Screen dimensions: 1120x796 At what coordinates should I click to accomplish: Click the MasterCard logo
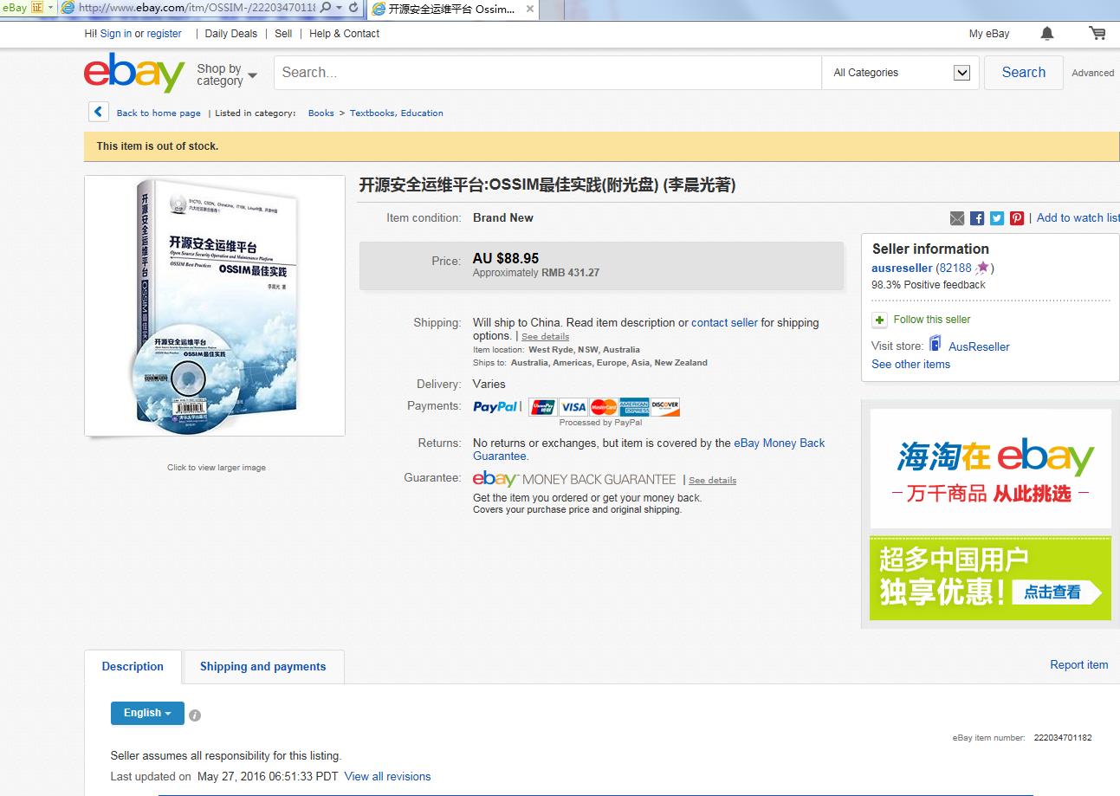click(603, 406)
